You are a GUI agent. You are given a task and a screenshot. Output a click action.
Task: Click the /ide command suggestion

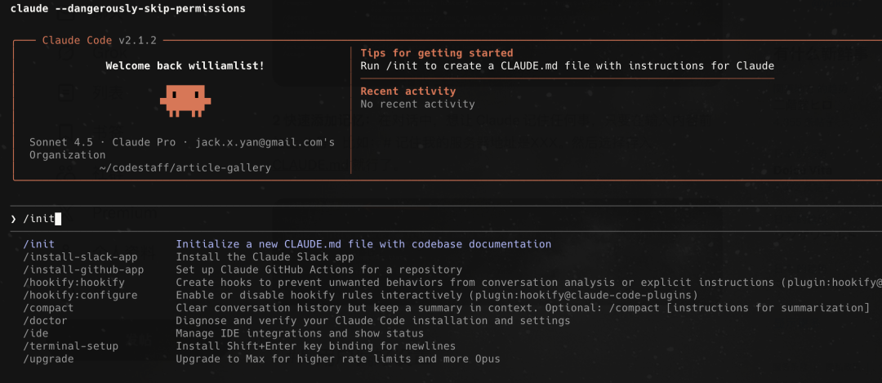coord(36,333)
